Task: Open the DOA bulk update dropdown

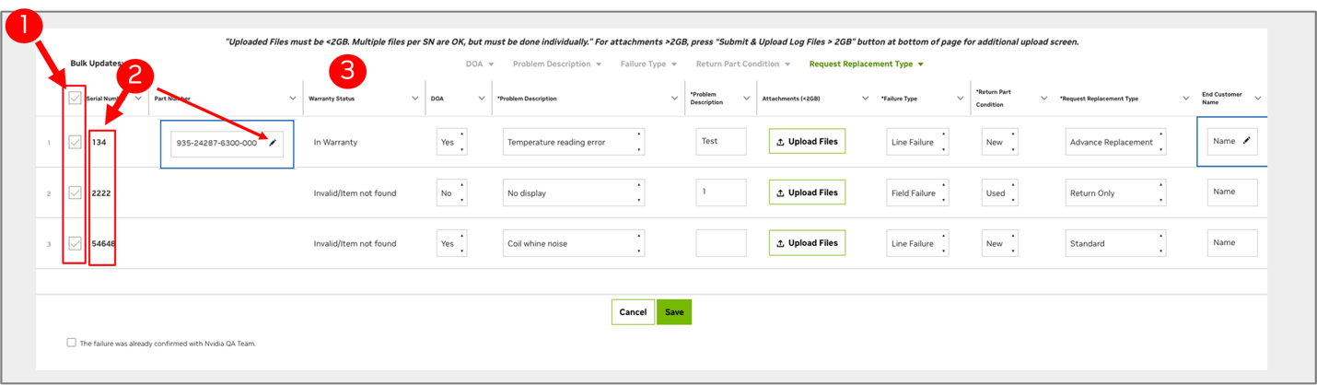Action: tap(480, 64)
